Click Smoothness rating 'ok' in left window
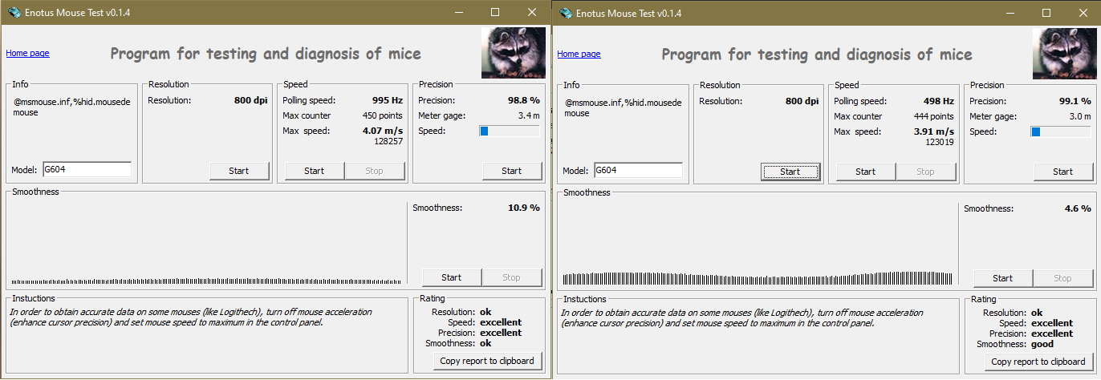The image size is (1101, 380). [485, 343]
